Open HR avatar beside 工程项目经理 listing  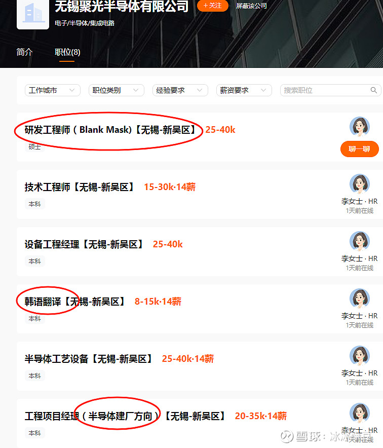coord(360,413)
